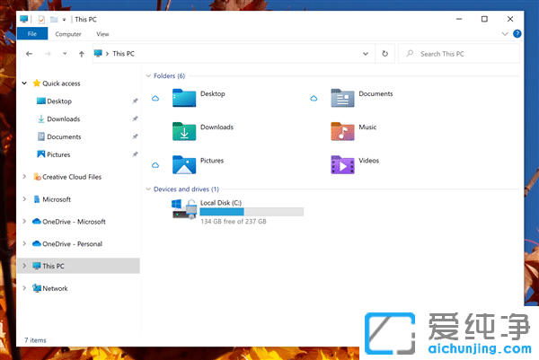Open the Desktop folder icon in Folders
The width and height of the screenshot is (539, 360).
183,97
